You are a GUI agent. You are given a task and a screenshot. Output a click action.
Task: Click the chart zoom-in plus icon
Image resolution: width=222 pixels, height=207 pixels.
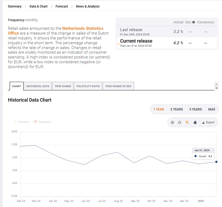(x=172, y=122)
